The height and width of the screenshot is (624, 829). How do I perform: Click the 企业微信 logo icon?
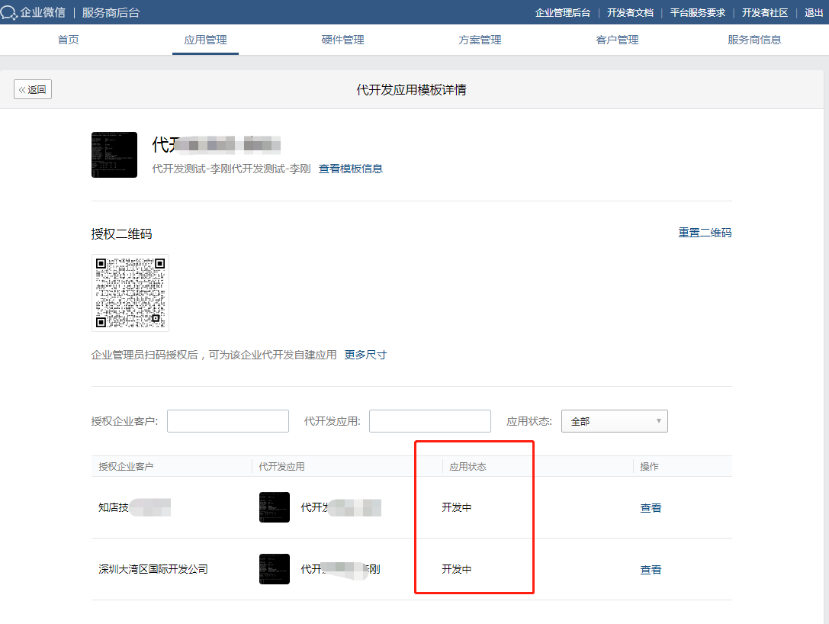11,12
